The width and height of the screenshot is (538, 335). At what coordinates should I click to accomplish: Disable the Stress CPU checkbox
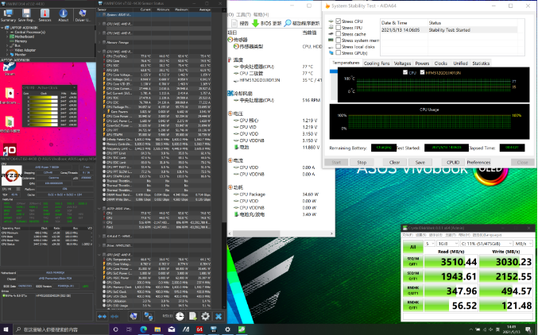tap(336, 23)
